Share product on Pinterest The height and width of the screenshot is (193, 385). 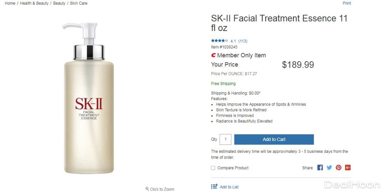pyautogui.click(x=338, y=168)
